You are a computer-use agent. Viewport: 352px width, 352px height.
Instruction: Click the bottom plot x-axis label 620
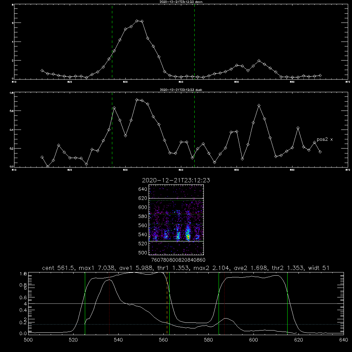coord(298,340)
